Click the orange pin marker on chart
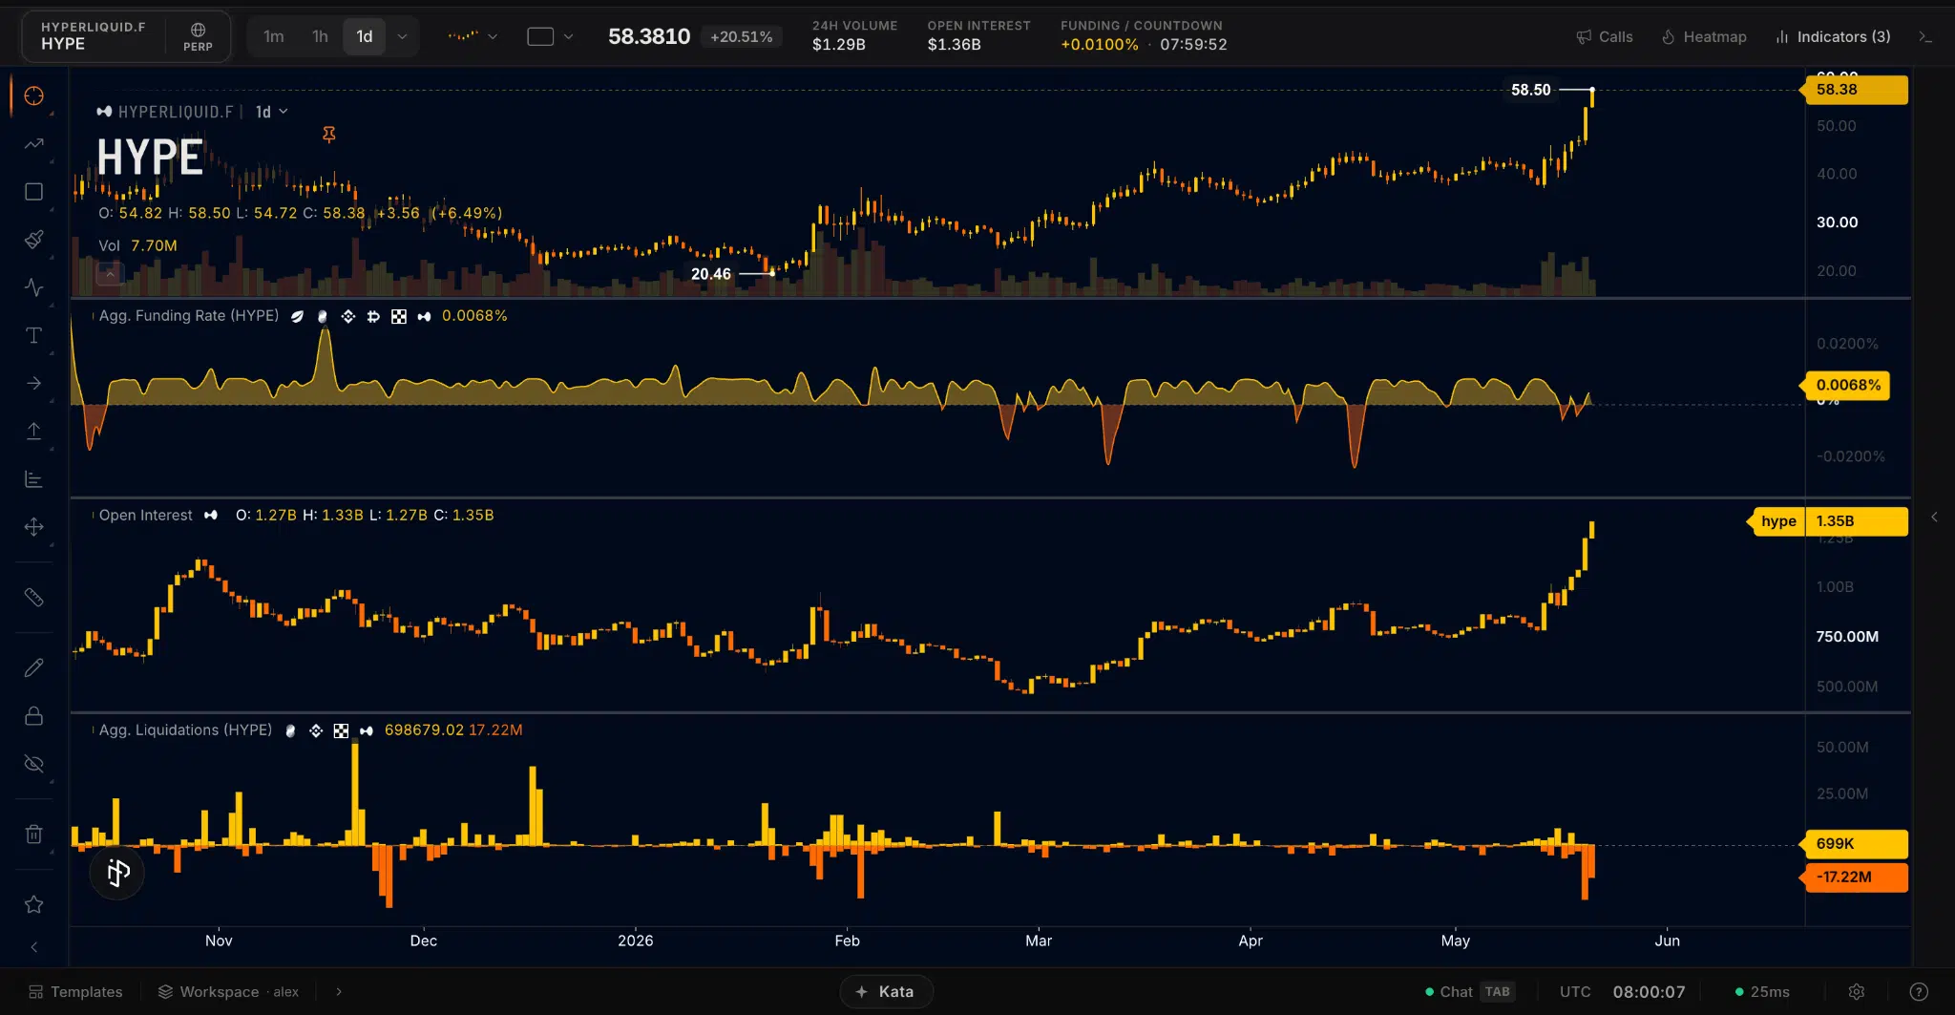Viewport: 1955px width, 1015px height. click(329, 135)
